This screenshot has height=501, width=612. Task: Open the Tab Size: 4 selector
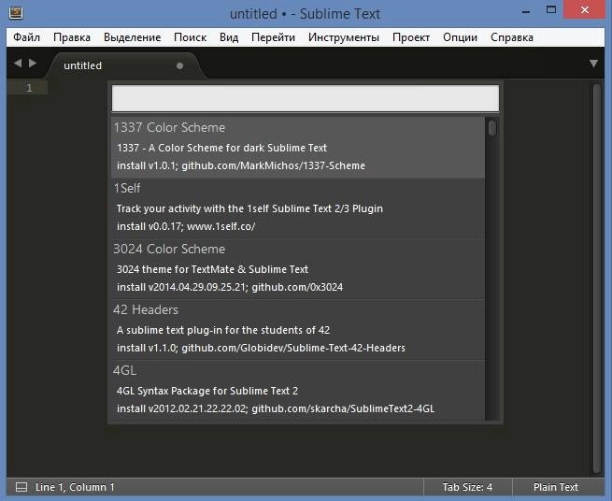pos(467,487)
